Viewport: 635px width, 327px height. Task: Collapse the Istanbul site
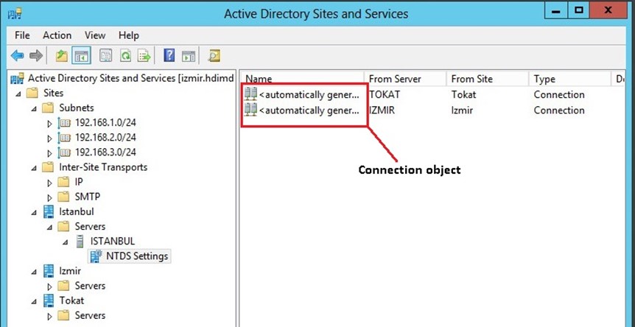tap(34, 212)
